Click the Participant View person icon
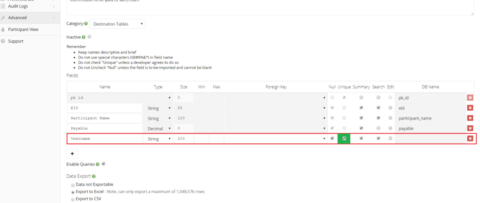 click(3, 30)
